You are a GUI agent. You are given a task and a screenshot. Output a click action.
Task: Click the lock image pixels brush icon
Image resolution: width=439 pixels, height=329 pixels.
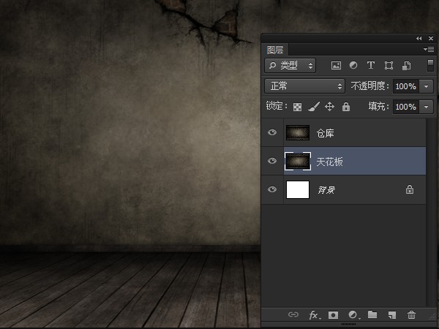pos(314,107)
